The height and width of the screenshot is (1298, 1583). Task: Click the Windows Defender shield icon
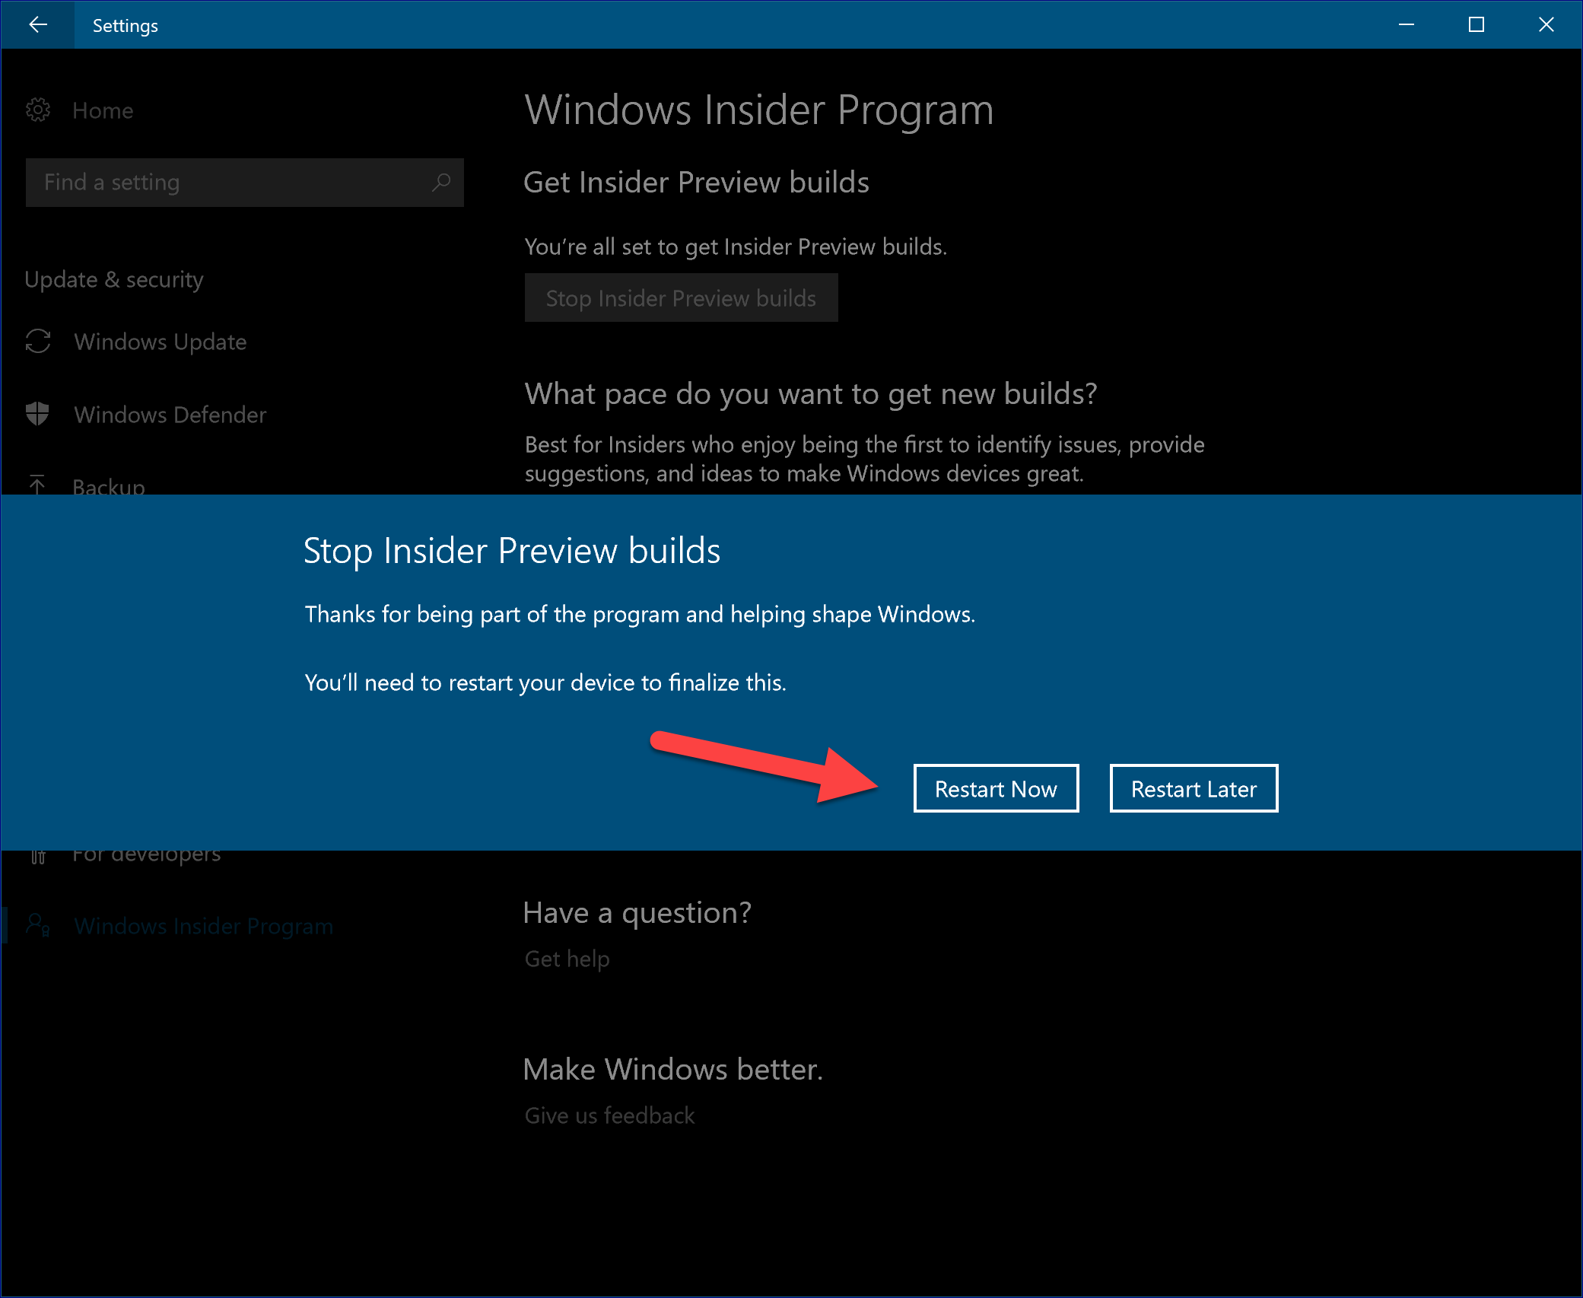[37, 415]
